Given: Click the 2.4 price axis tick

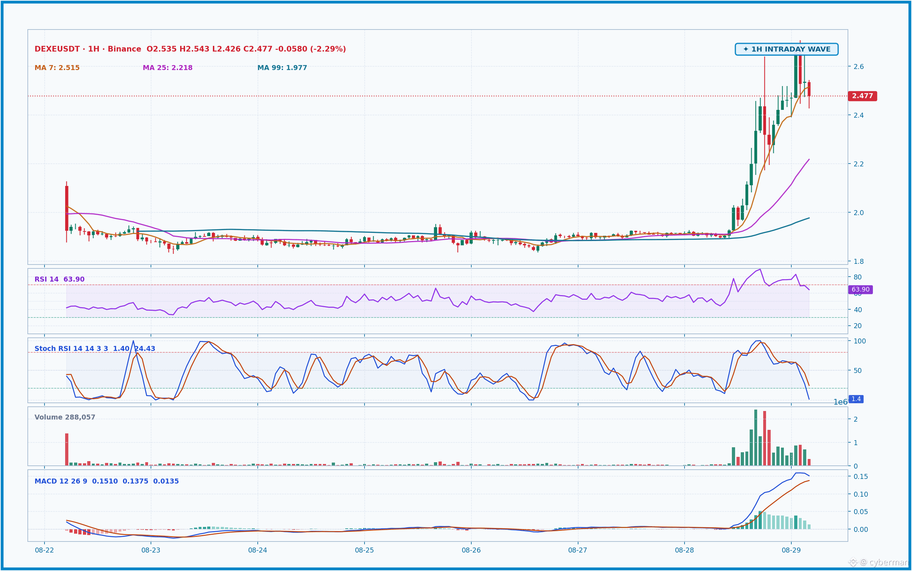Looking at the screenshot, I should click(859, 115).
